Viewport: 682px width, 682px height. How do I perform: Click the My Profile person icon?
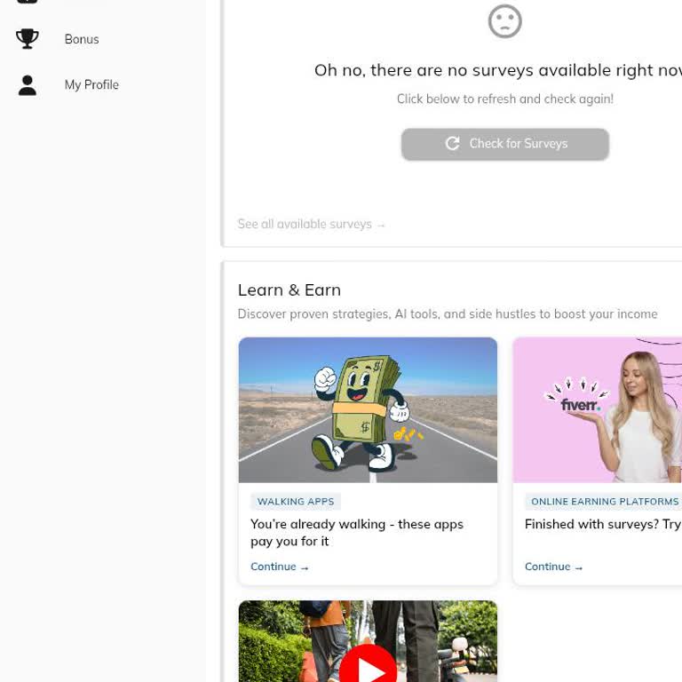(27, 85)
